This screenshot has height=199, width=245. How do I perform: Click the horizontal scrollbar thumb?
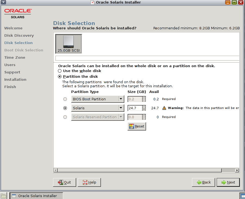tap(139, 170)
